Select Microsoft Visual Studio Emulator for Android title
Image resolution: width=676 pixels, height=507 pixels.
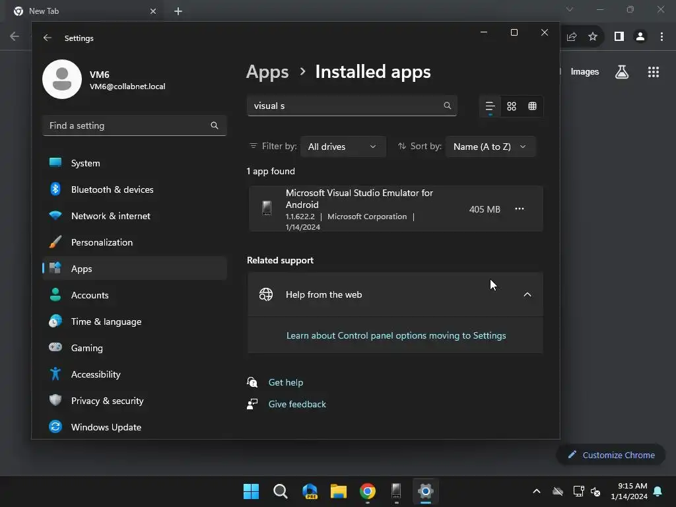(359, 199)
